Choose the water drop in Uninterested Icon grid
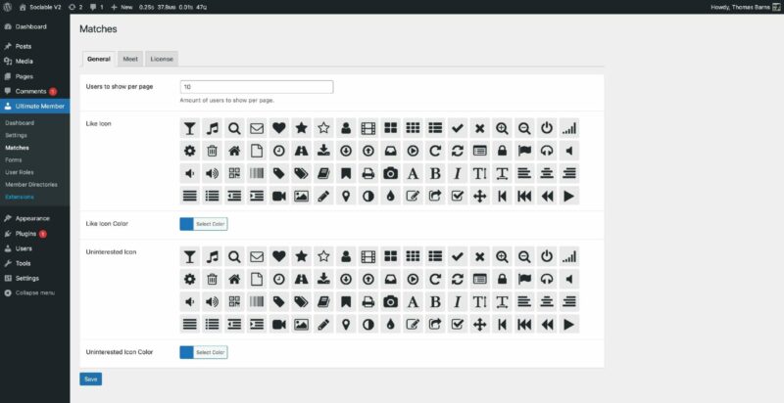The height and width of the screenshot is (403, 784). pyautogui.click(x=390, y=324)
